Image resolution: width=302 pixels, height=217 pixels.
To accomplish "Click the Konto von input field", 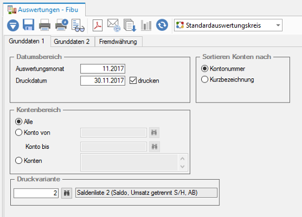I will [x=114, y=133].
